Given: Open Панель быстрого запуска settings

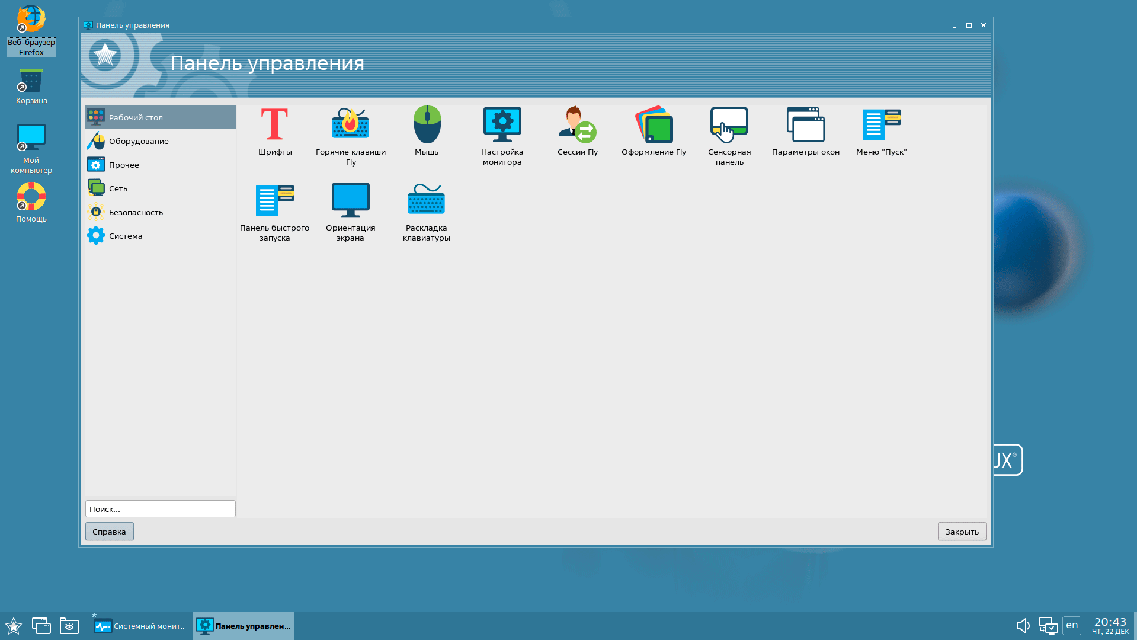Looking at the screenshot, I should point(275,212).
